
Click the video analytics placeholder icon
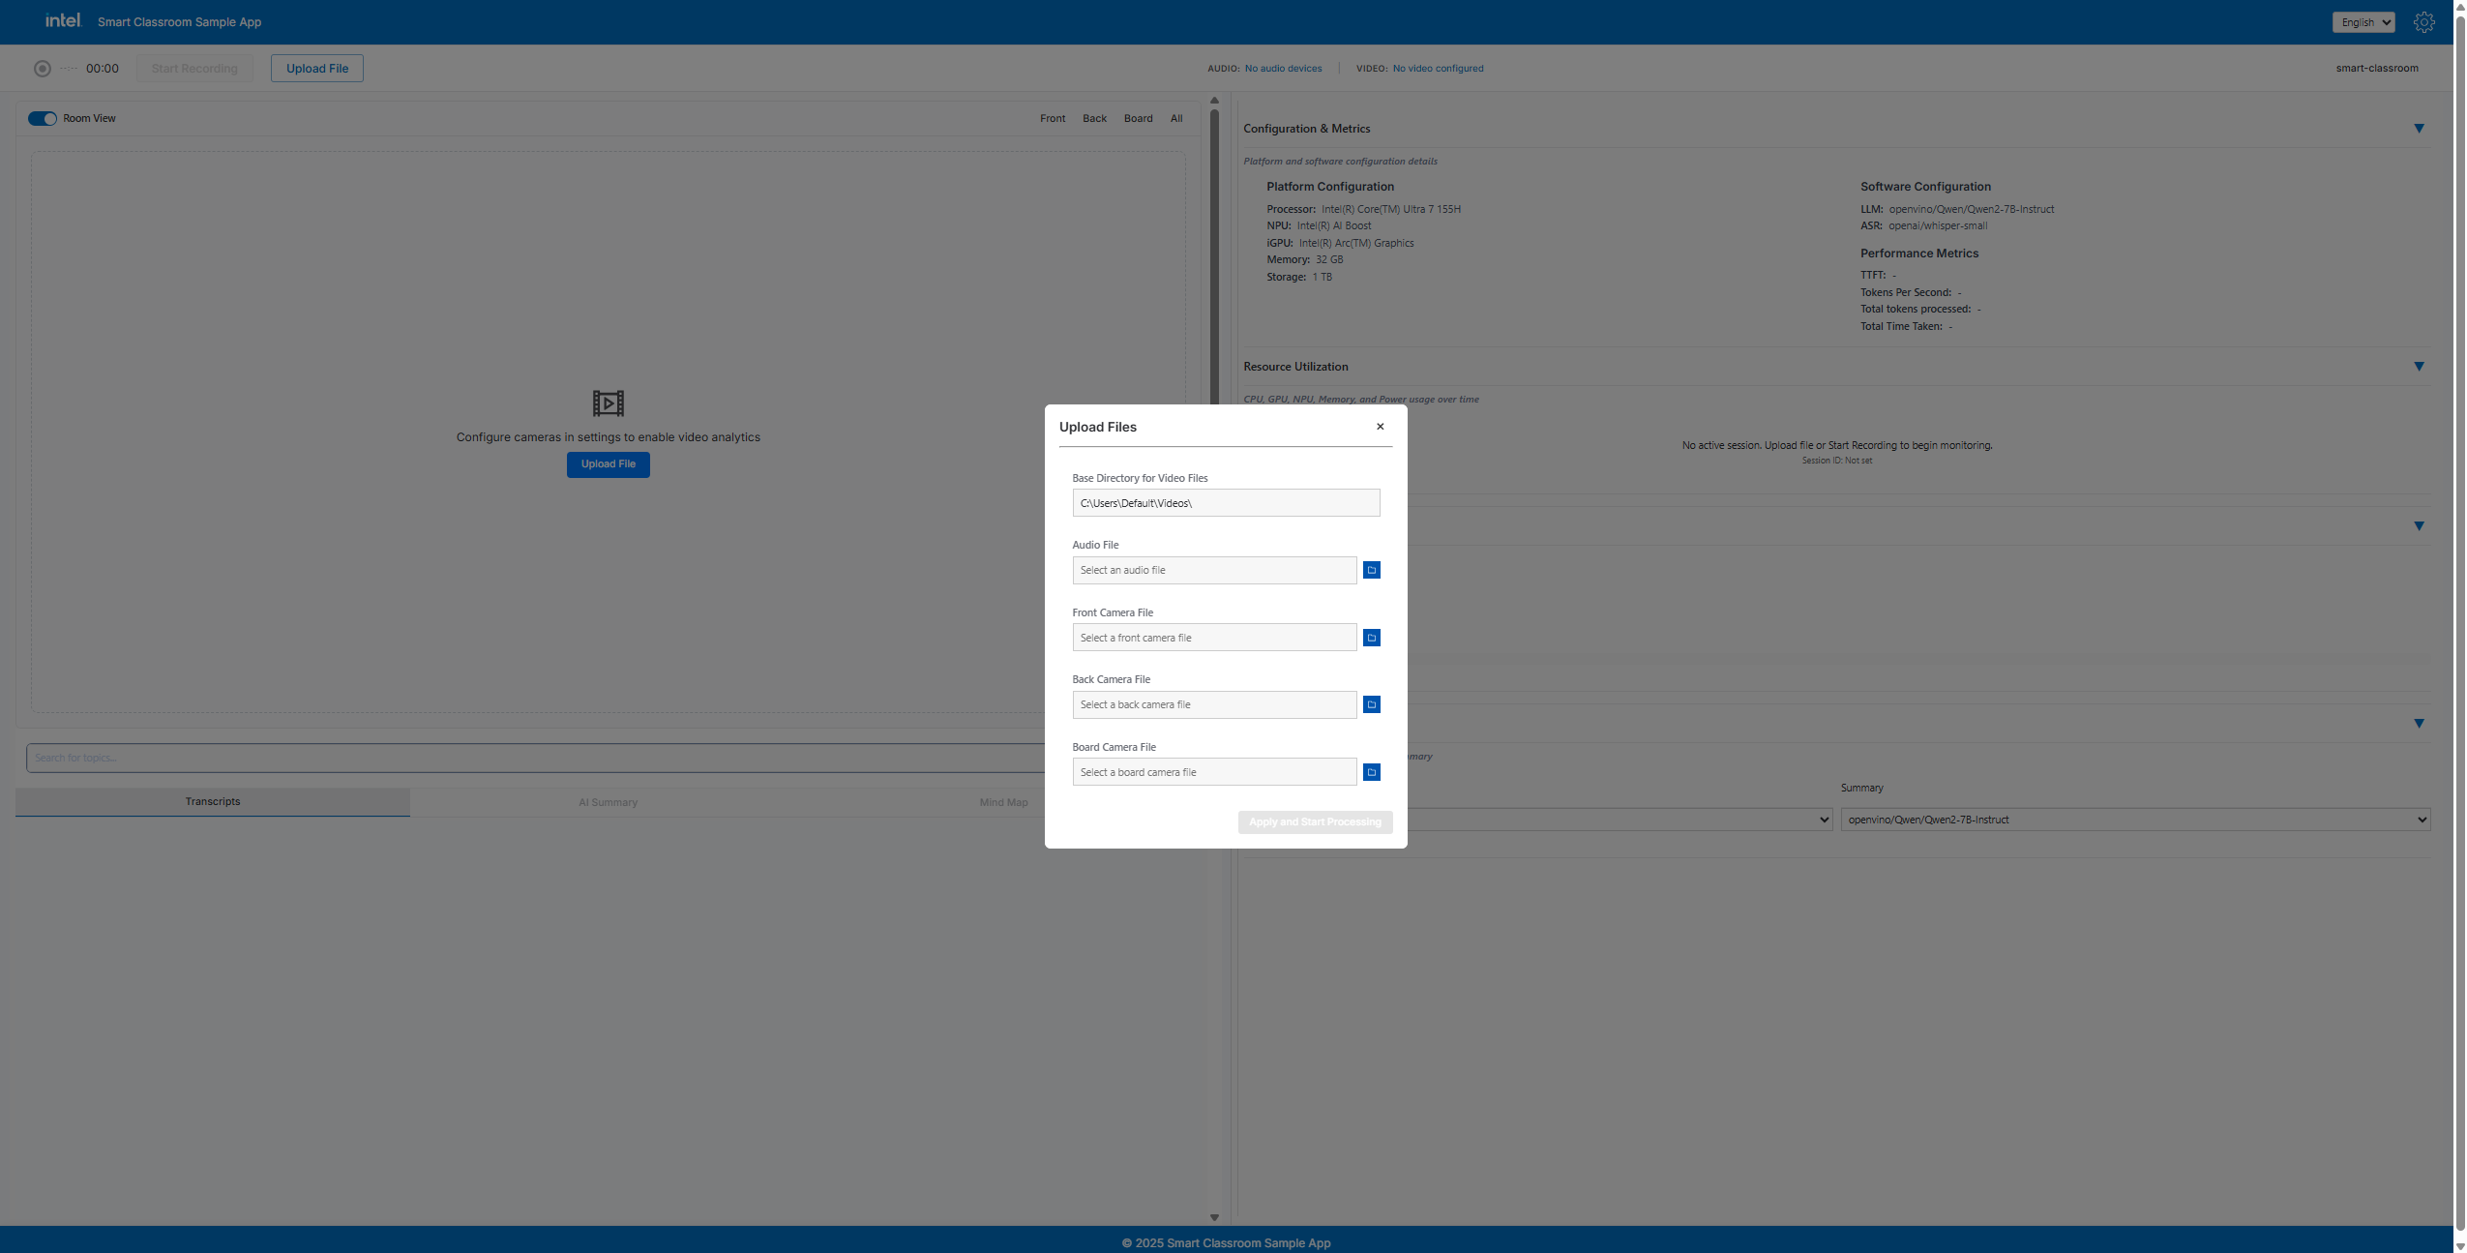[x=608, y=403]
